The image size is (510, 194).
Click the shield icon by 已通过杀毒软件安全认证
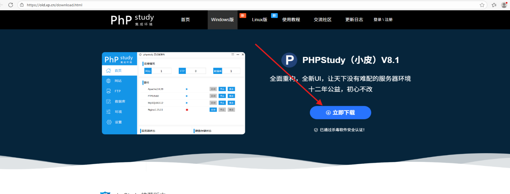[x=316, y=130]
